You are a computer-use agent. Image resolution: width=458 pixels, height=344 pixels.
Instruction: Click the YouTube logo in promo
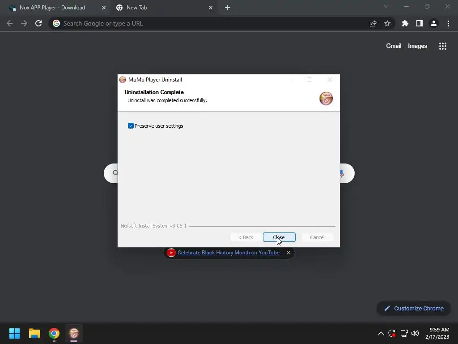pyautogui.click(x=171, y=253)
